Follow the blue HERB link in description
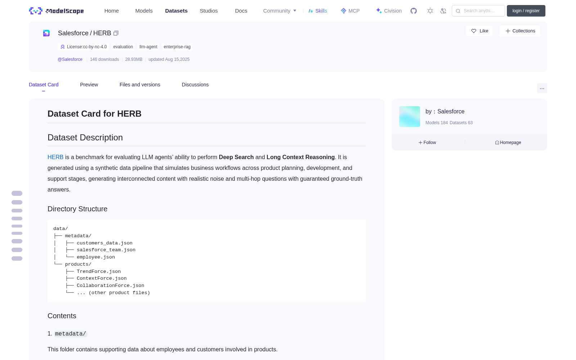This screenshot has width=576, height=360. point(55,157)
